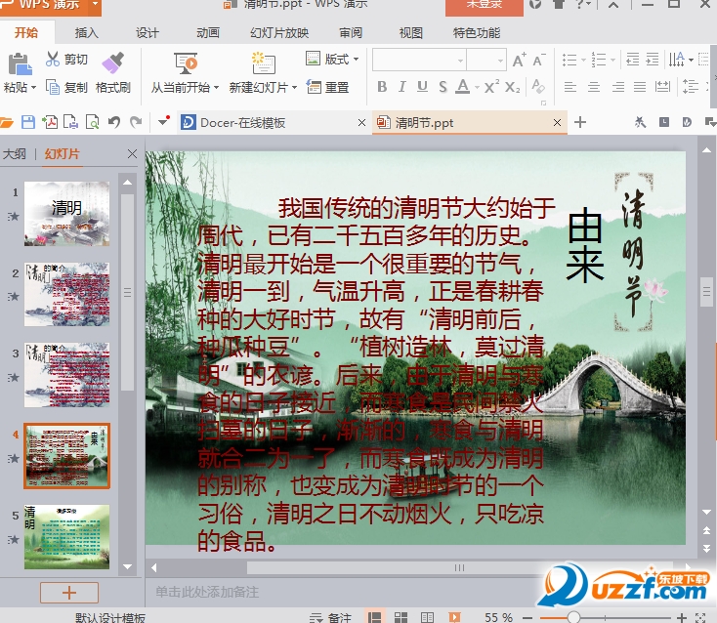Open numbered list dropdown arrow
This screenshot has width=717, height=623.
pos(612,60)
